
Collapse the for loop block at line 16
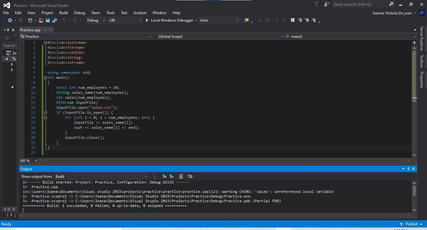click(x=45, y=117)
